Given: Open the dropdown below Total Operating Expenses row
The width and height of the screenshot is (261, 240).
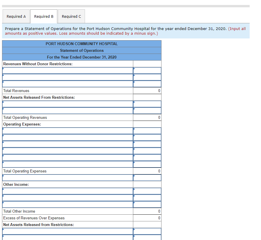Looking at the screenshot, I should [67, 177].
